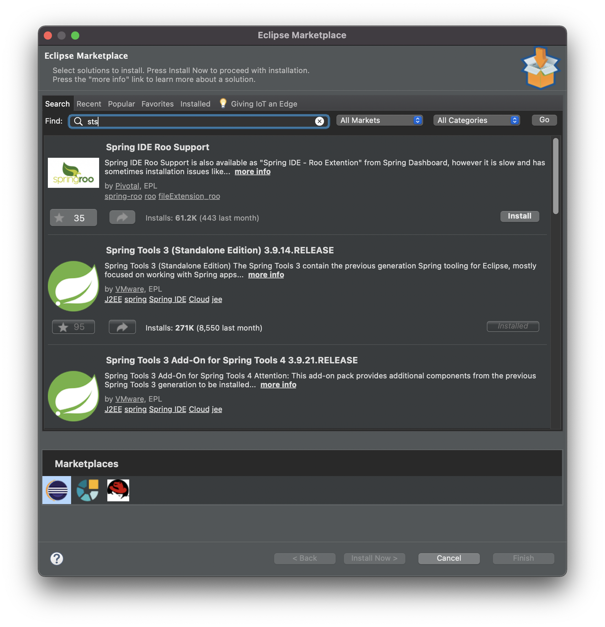
Task: Switch to the Search tab
Action: point(57,104)
